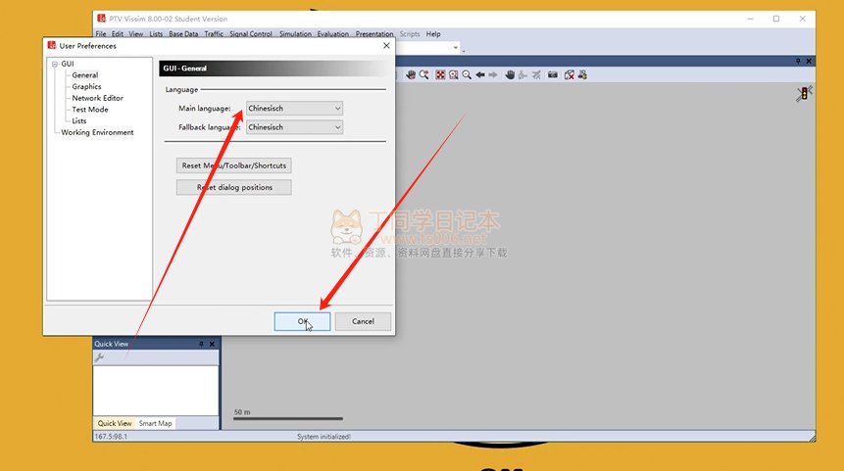Open the Help menu

[433, 34]
